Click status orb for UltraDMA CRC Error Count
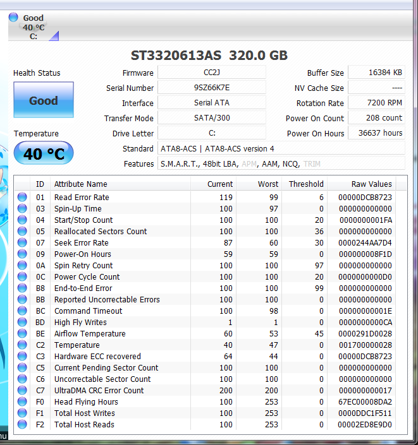 click(22, 390)
